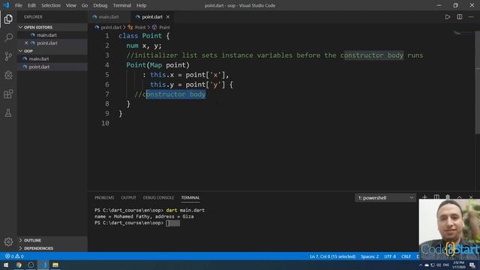Change indentation via Spaces: 2
Viewport: 480px width, 270px height.
[x=370, y=256]
